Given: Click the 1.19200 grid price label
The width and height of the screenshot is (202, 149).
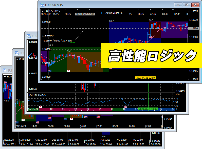Looking at the screenshot, I should [46, 22].
